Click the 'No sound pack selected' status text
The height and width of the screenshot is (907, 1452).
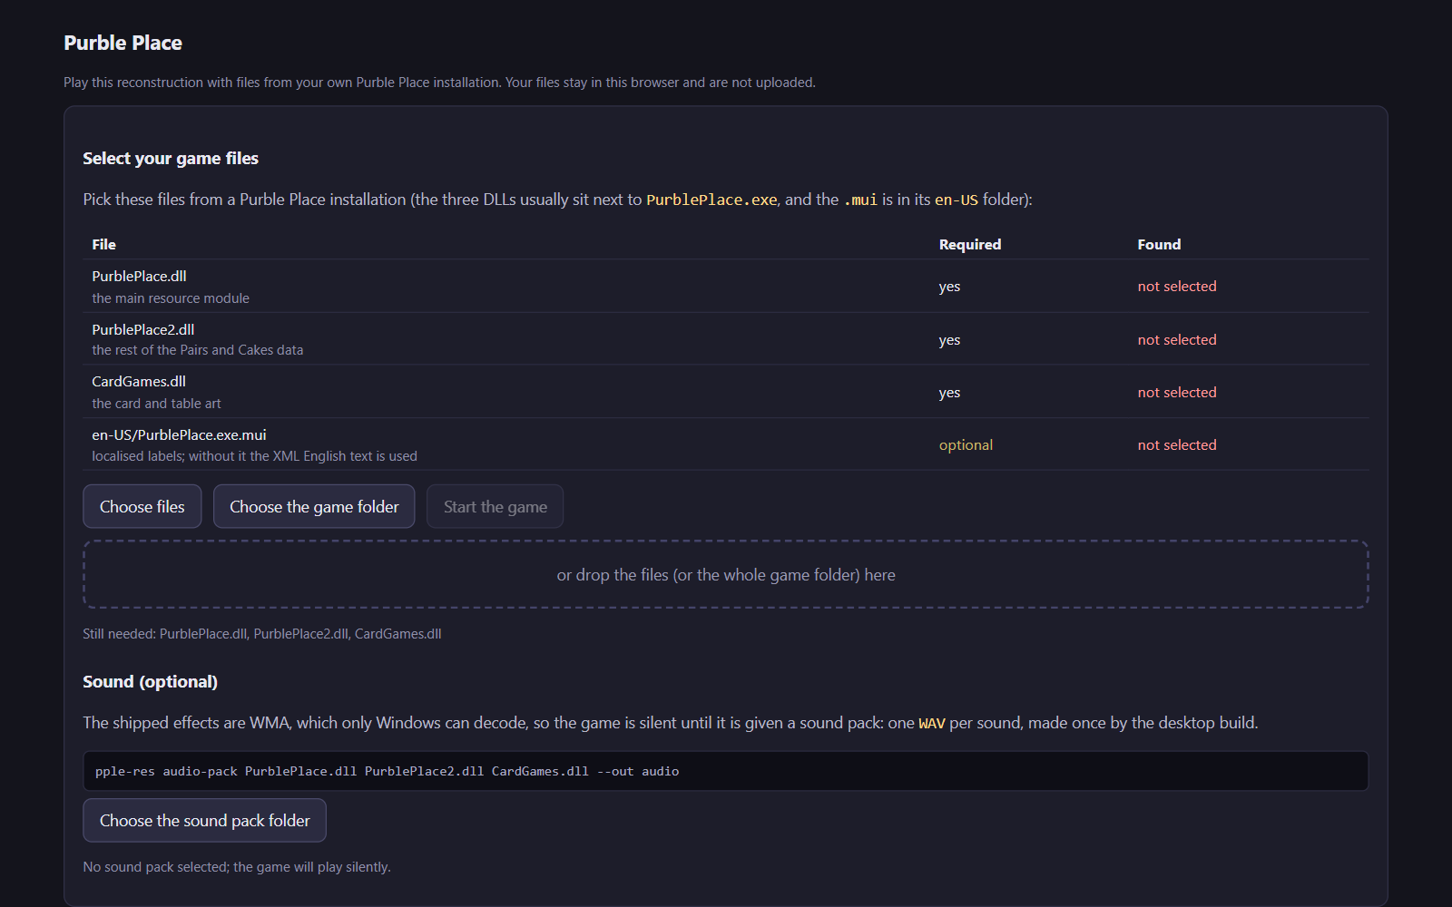click(237, 866)
